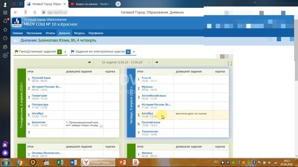Open Monday's Алгебра lesson
The width and height of the screenshot is (298, 167).
click(37, 113)
